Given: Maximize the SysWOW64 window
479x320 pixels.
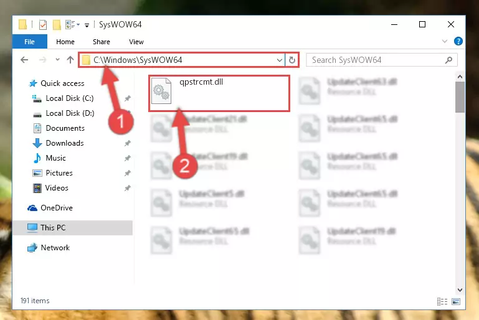Looking at the screenshot, I should click(x=422, y=24).
